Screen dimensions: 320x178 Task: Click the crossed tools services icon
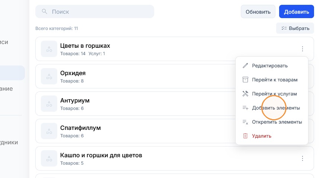click(x=245, y=94)
